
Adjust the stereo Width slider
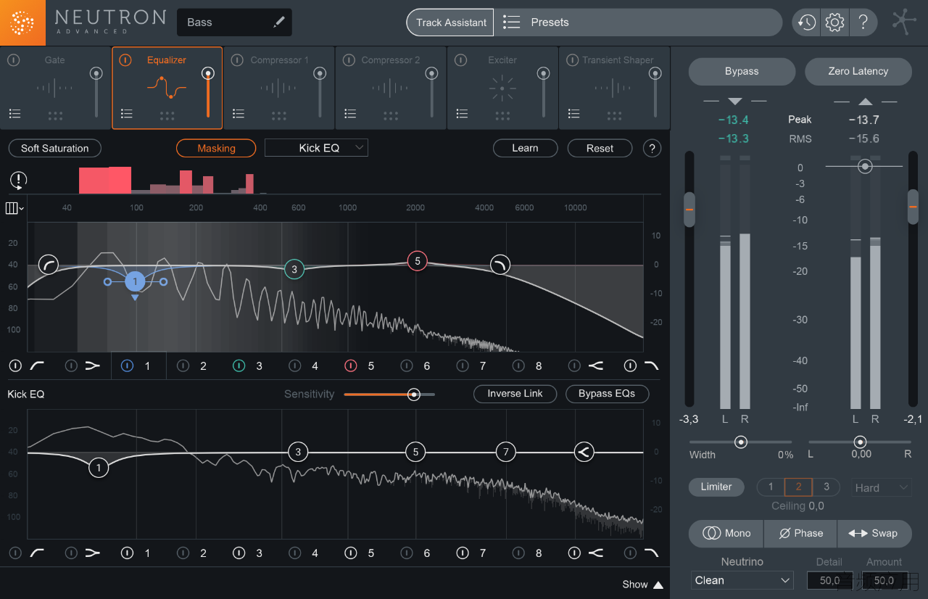[x=740, y=442]
